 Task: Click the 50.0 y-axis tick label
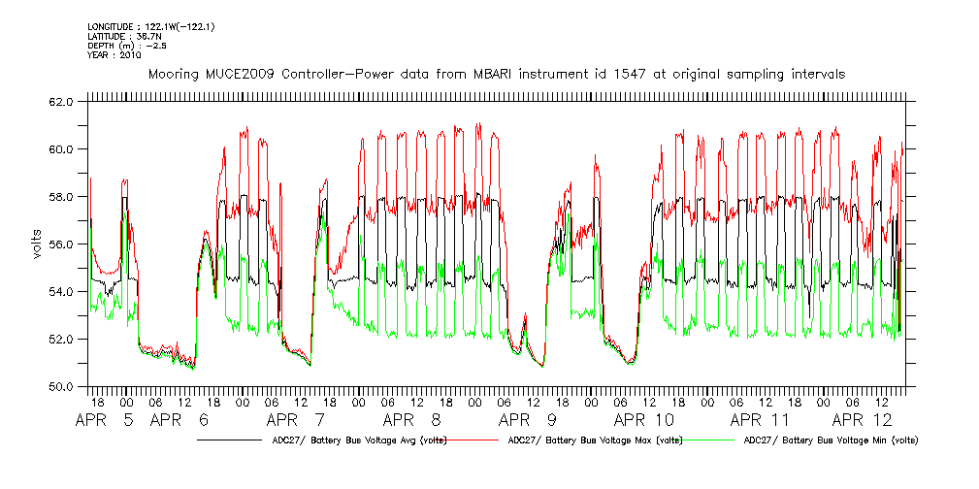click(62, 387)
